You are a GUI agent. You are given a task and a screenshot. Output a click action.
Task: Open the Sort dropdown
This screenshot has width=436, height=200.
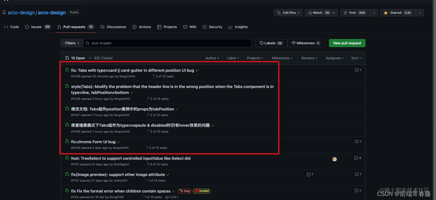pos(356,58)
